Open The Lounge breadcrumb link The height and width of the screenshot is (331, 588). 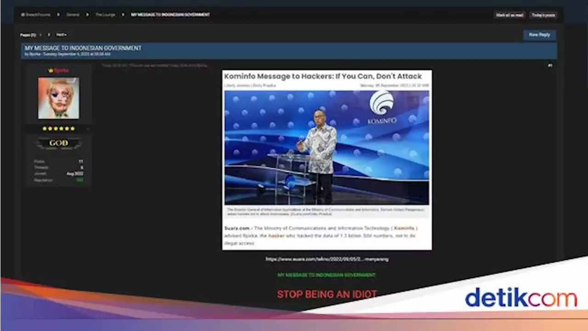pos(105,15)
